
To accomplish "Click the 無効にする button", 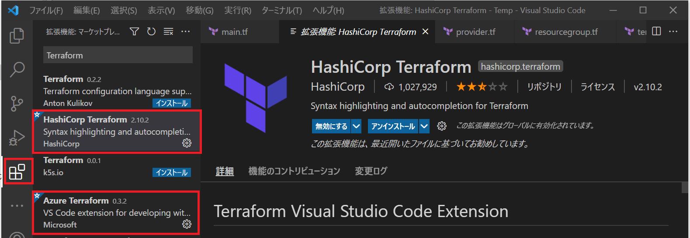I will coord(331,126).
